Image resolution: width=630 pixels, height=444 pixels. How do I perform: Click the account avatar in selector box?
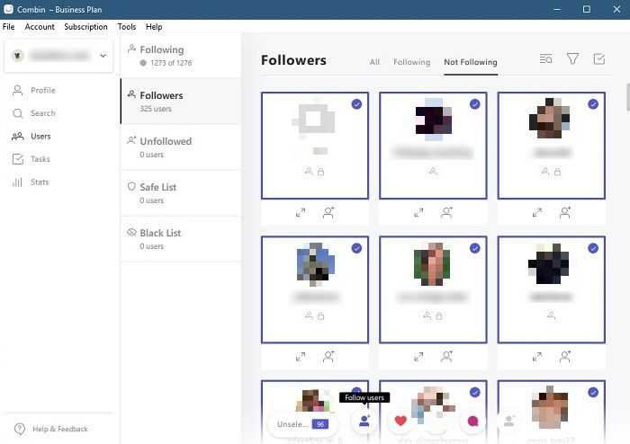click(x=18, y=56)
